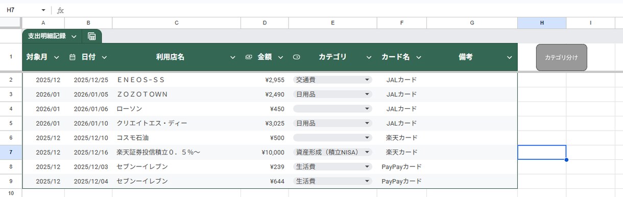The image size is (623, 197).
Task: Expand the 金額 column filter
Action: tap(280, 57)
